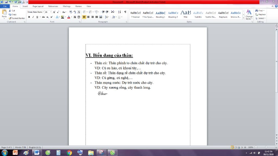Justify the paragraph text
The width and height of the screenshot is (278, 156).
point(97,17)
